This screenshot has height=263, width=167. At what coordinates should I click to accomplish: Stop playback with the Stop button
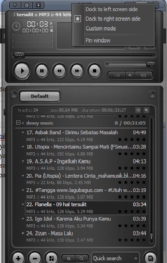click(x=94, y=71)
